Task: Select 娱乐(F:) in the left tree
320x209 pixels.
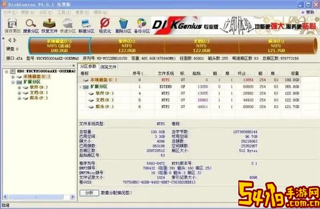Action: (x=38, y=98)
